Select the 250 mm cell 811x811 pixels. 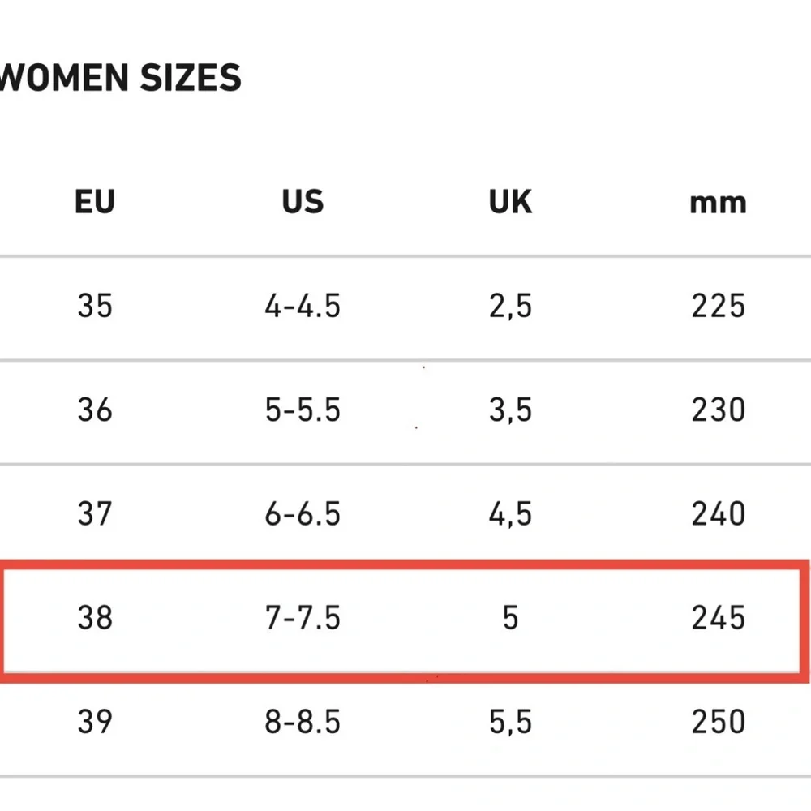tap(718, 722)
